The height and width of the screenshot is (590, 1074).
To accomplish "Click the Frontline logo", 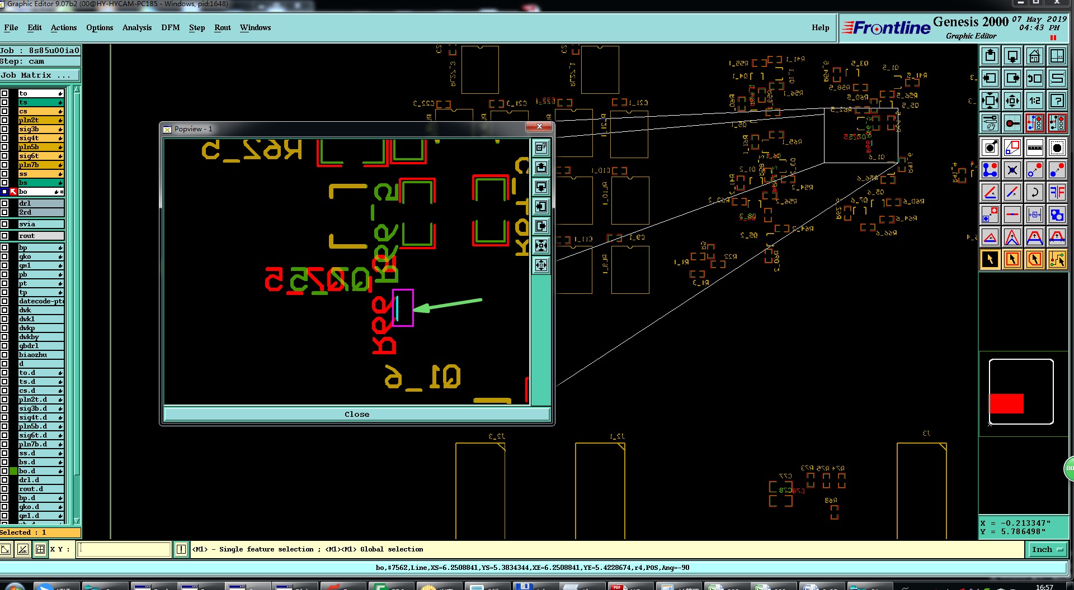I will (x=886, y=27).
